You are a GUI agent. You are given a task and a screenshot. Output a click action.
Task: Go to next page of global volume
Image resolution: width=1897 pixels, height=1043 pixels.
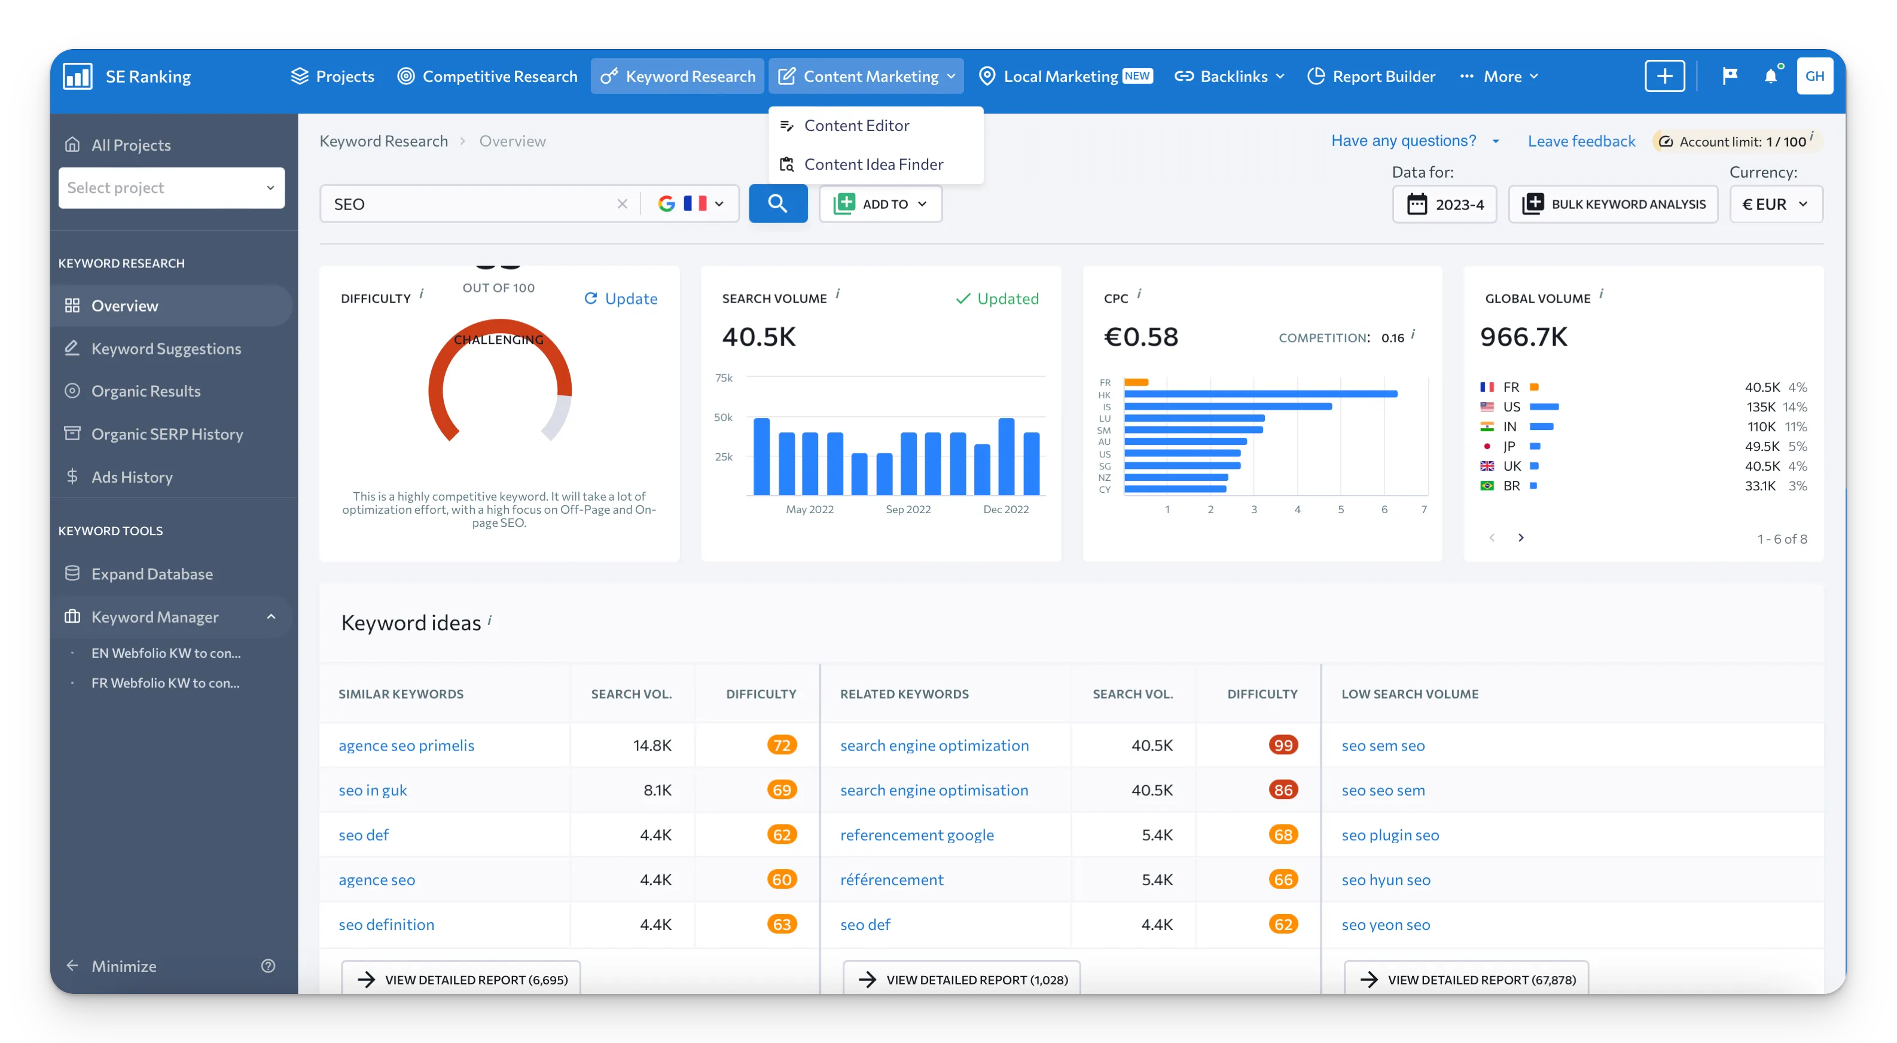[x=1521, y=538]
